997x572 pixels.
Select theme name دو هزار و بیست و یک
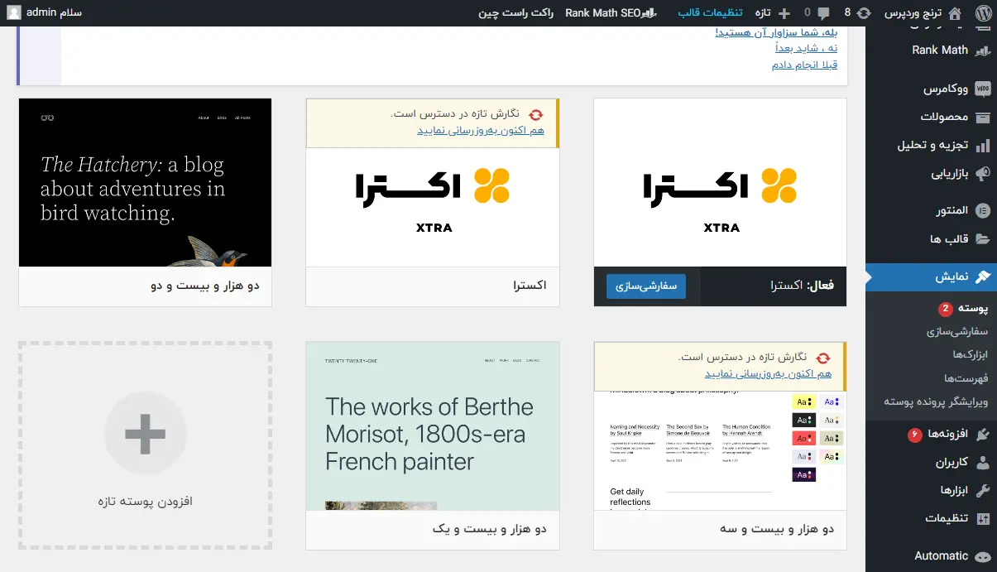490,529
